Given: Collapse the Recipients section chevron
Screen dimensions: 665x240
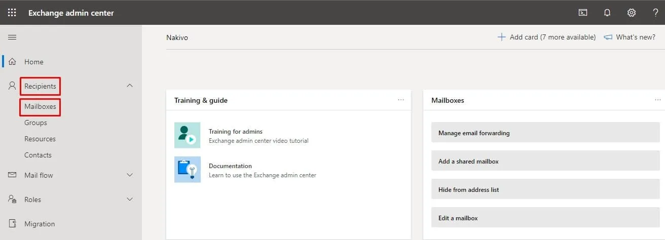Looking at the screenshot, I should (x=130, y=86).
